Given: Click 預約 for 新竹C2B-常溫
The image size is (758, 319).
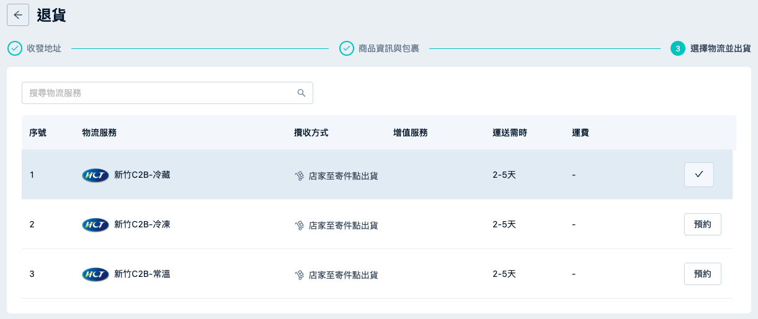Looking at the screenshot, I should click(703, 274).
